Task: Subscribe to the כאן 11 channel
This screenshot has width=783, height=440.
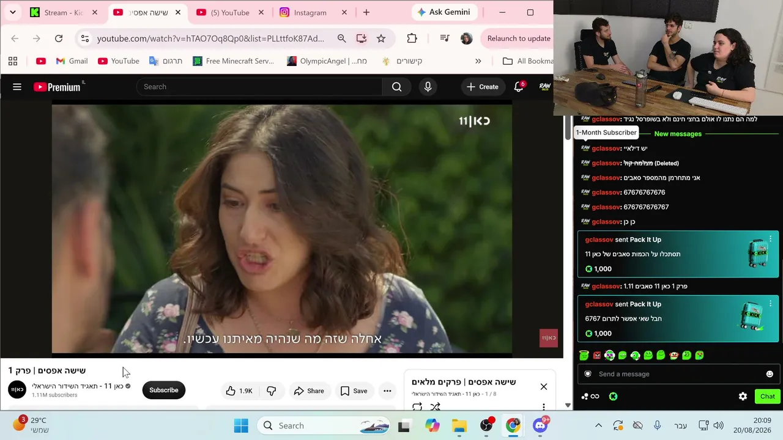Action: pyautogui.click(x=163, y=390)
